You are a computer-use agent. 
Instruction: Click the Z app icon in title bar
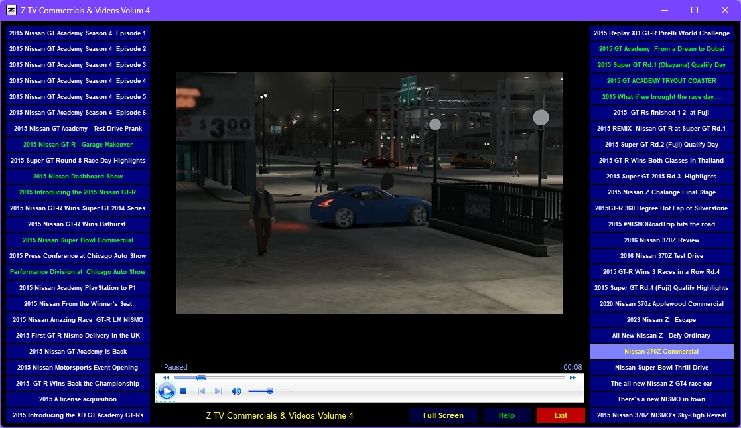click(x=11, y=10)
